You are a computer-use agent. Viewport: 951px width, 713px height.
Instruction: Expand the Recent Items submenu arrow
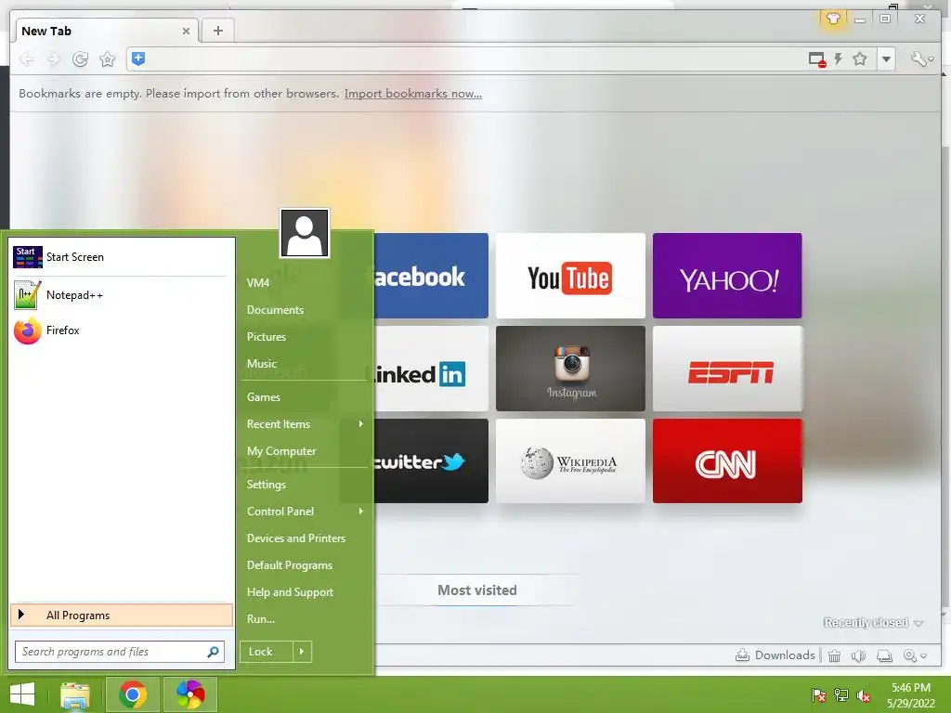tap(361, 423)
